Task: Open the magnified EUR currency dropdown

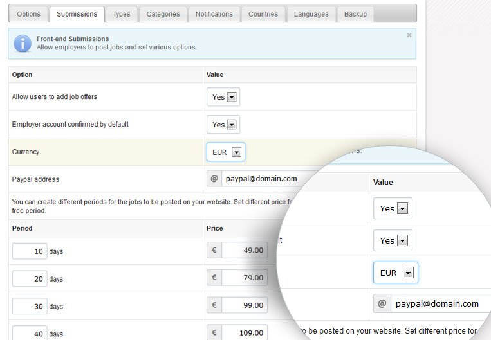Action: click(x=396, y=273)
